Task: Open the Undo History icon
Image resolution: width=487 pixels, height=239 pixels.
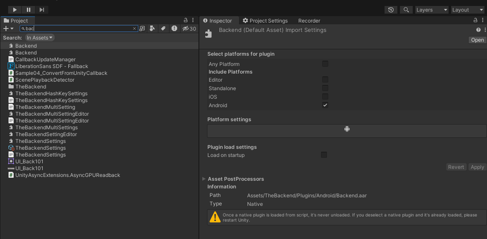Action: [x=391, y=10]
